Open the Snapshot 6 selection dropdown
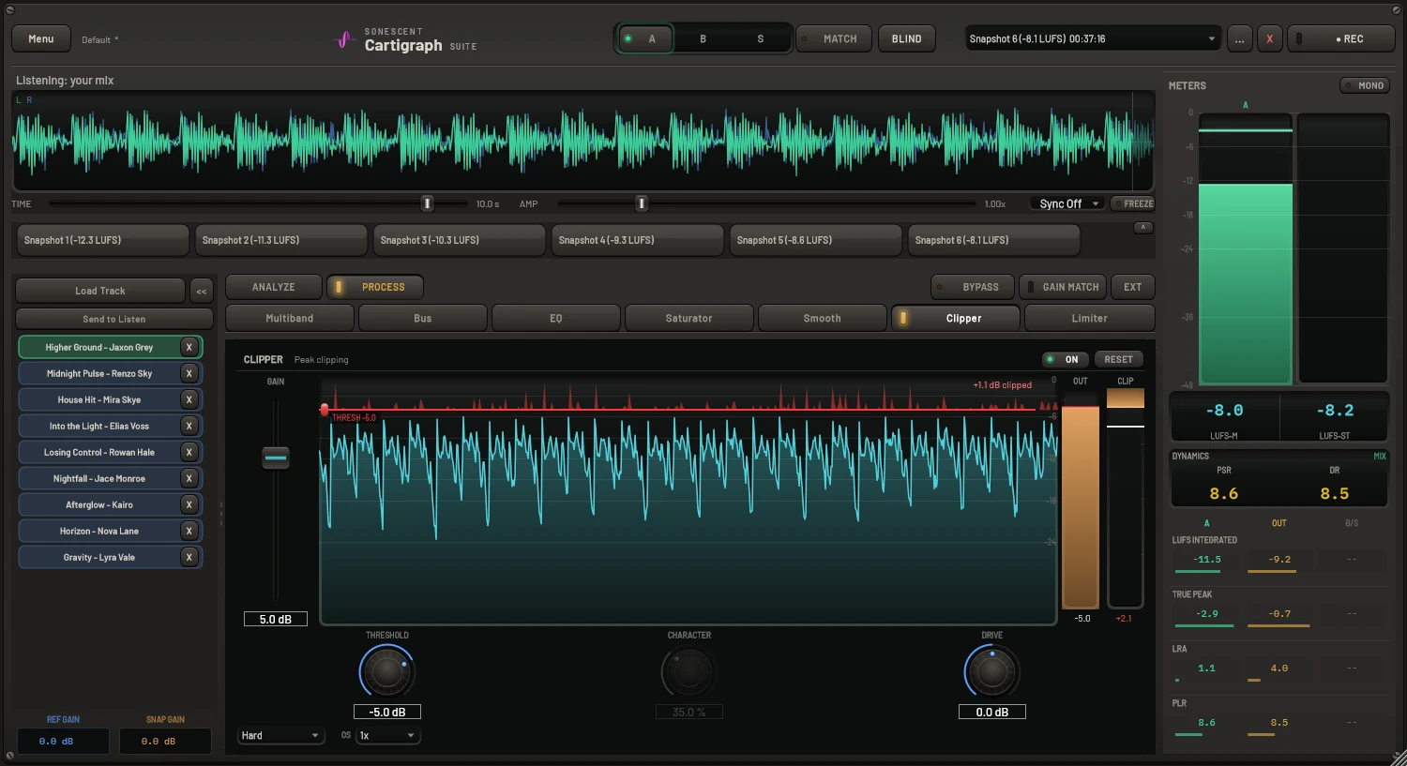The image size is (1407, 766). pos(1094,39)
